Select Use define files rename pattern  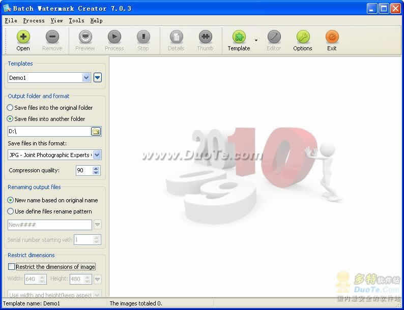11,211
